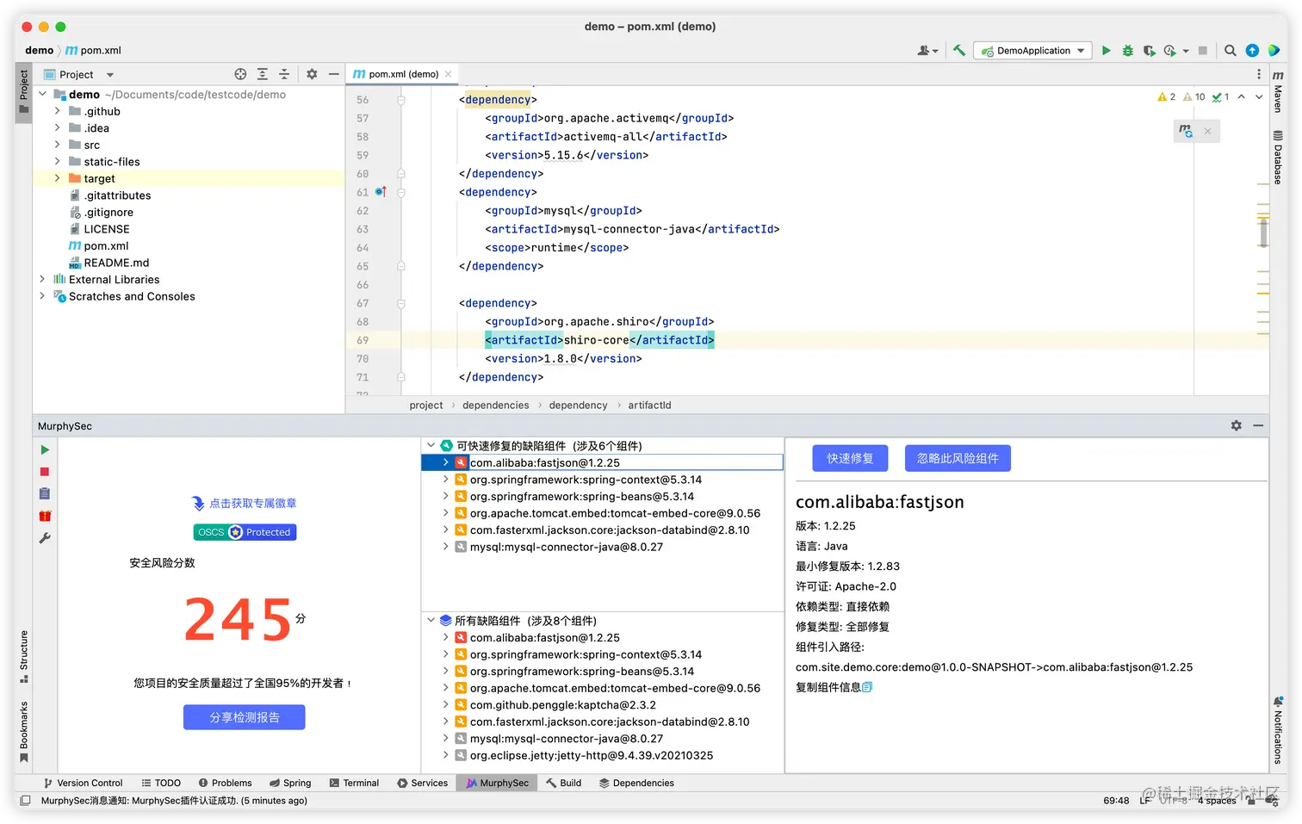Toggle the Bookmarks side panel
Viewport: 1302px width, 824px height.
(x=23, y=732)
